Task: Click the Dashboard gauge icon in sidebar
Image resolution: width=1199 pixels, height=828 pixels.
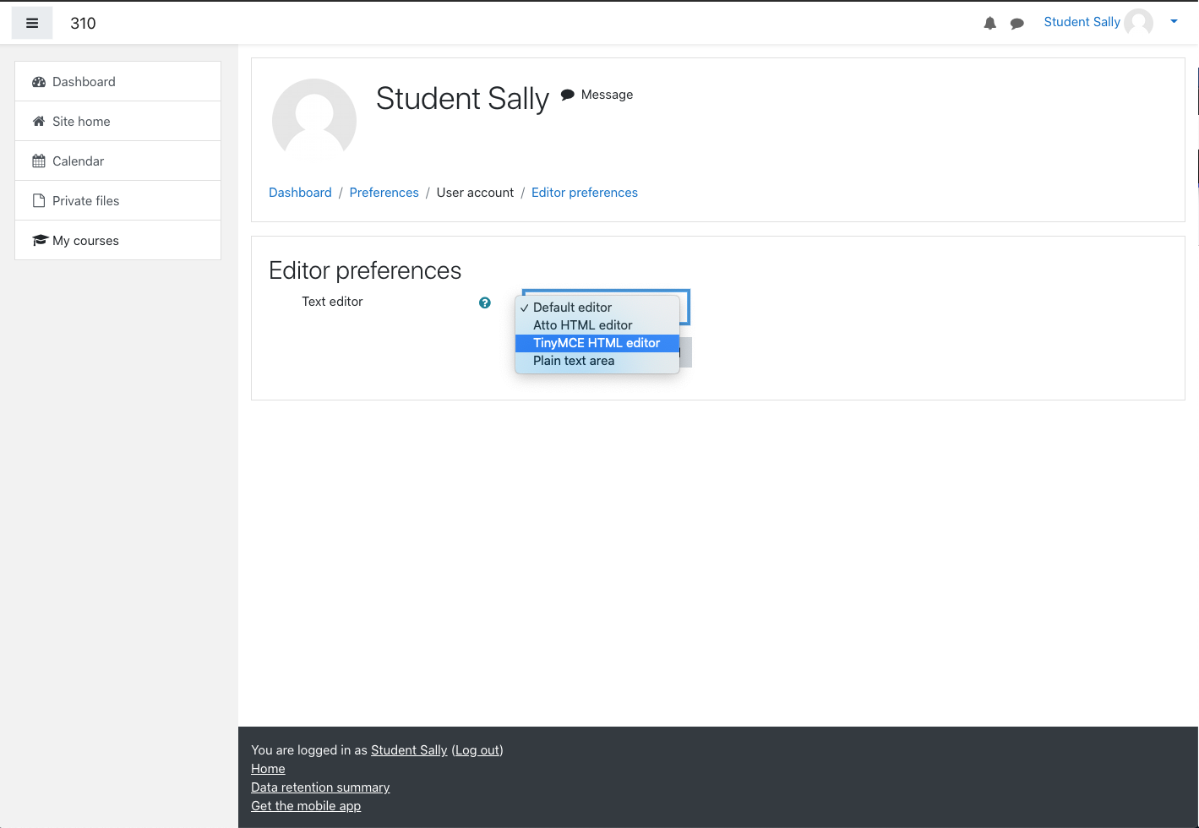Action: point(39,82)
